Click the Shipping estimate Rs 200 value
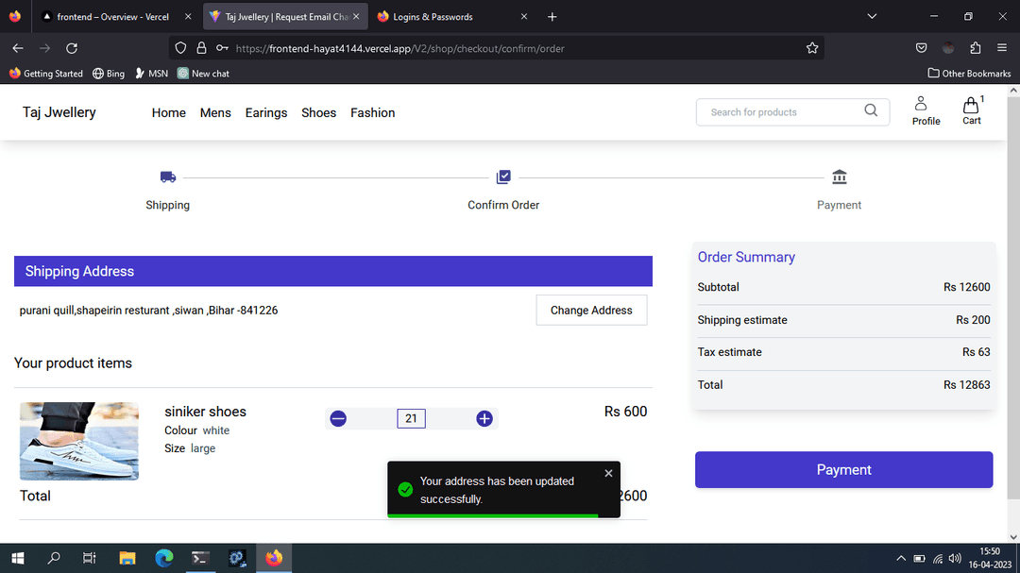This screenshot has height=573, width=1020. coord(973,320)
